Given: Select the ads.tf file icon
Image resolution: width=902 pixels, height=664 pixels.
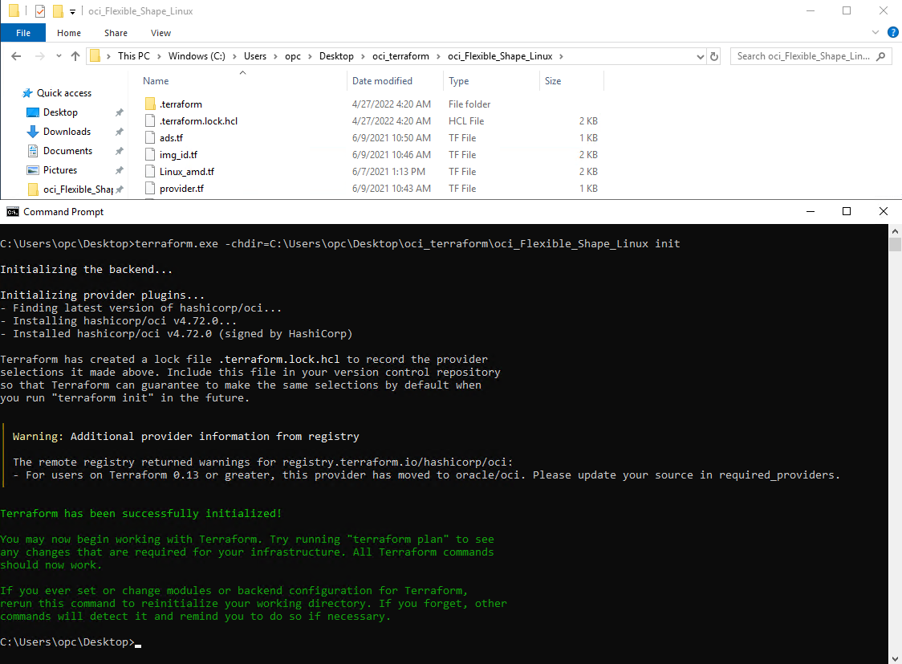Looking at the screenshot, I should point(150,137).
